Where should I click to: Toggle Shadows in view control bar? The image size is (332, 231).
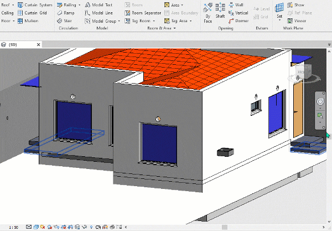click(x=50, y=227)
